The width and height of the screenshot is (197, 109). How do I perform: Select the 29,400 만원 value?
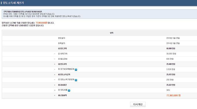point(171,64)
